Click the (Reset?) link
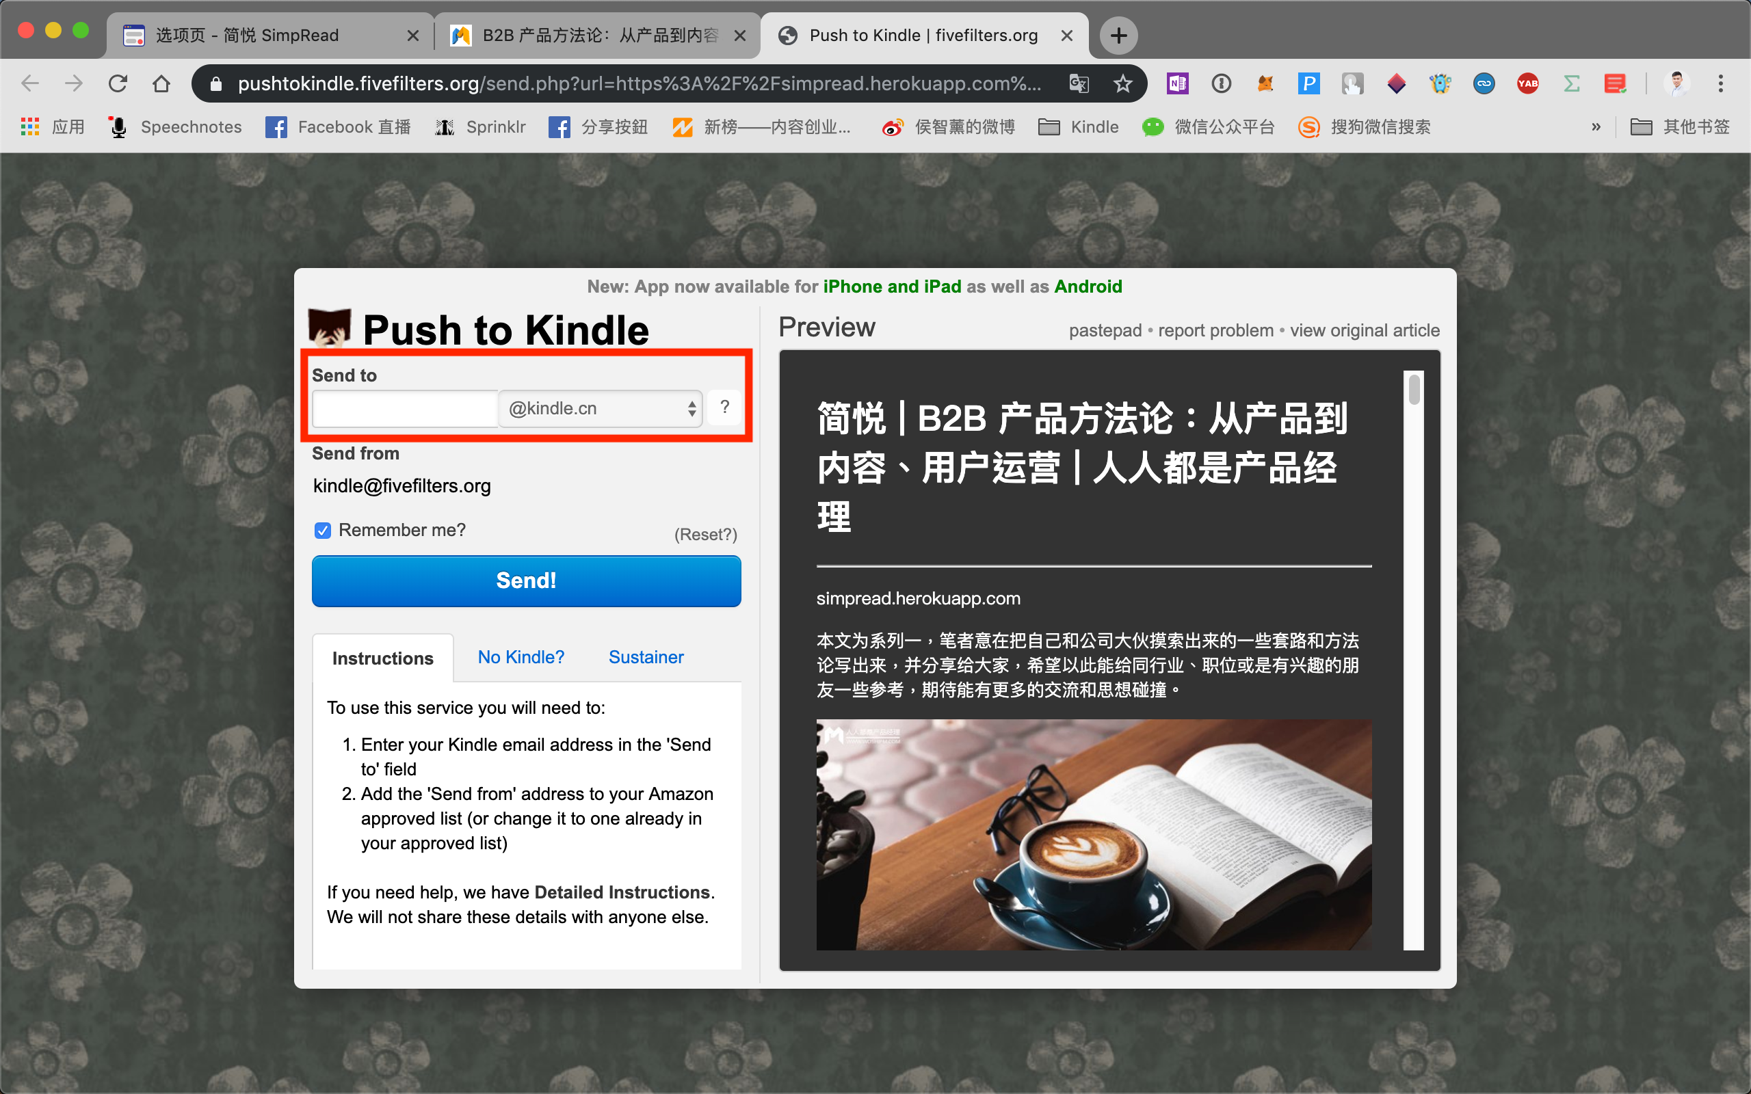 (705, 535)
